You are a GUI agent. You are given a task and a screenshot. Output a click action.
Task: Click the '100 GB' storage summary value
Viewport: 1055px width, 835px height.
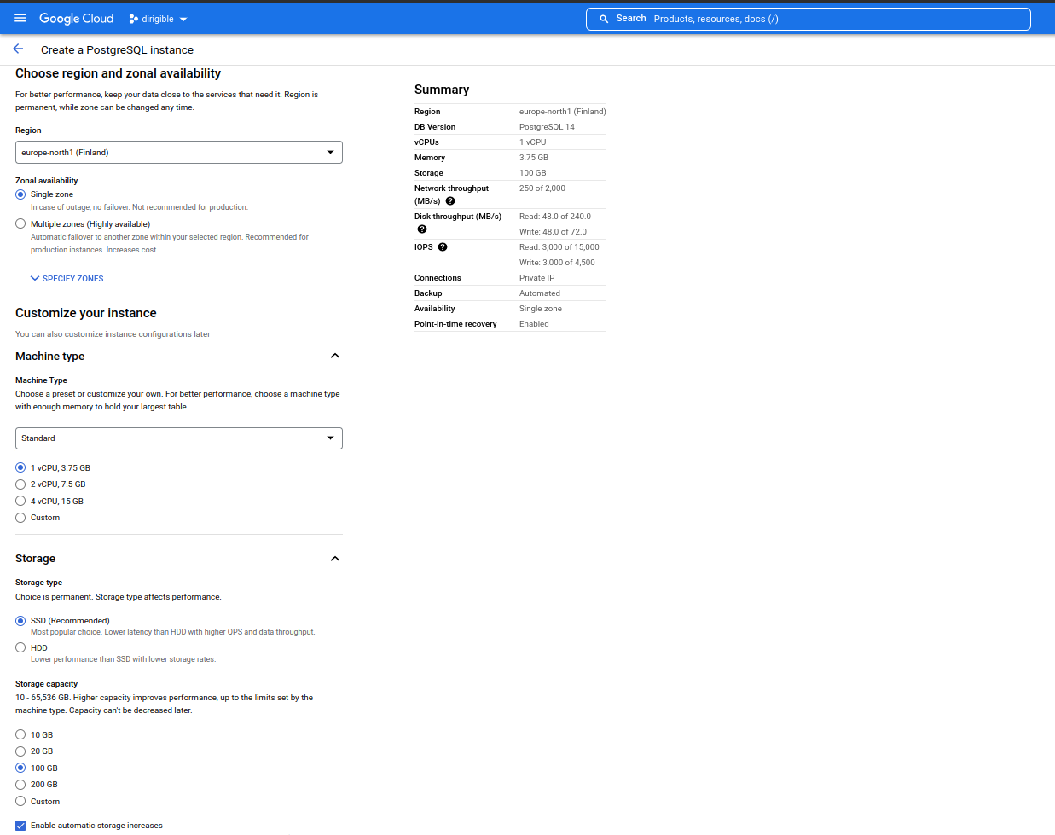533,173
